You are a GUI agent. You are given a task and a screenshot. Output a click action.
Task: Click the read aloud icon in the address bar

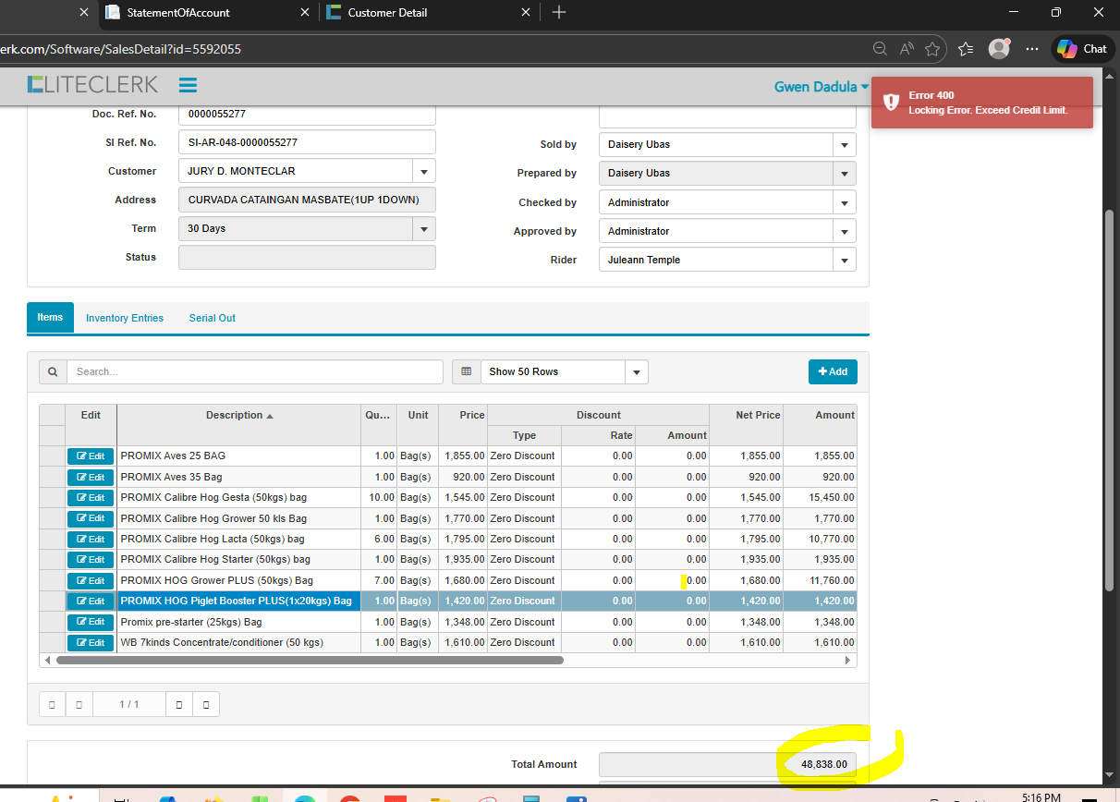(907, 49)
